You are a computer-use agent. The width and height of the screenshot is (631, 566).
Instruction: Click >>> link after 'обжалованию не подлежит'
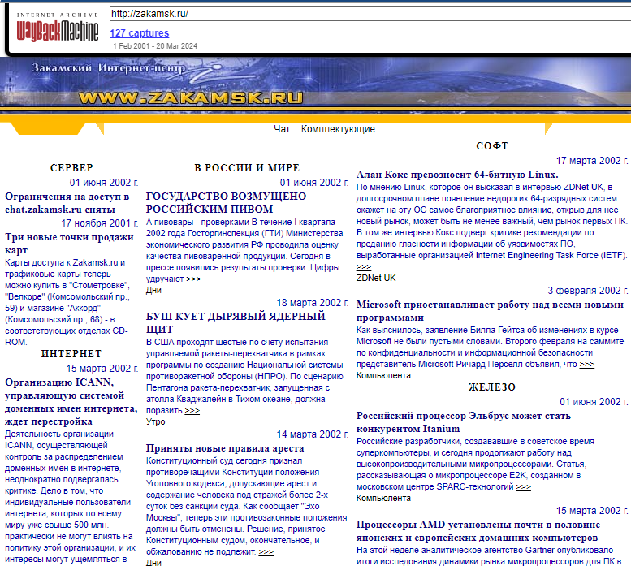[266, 551]
